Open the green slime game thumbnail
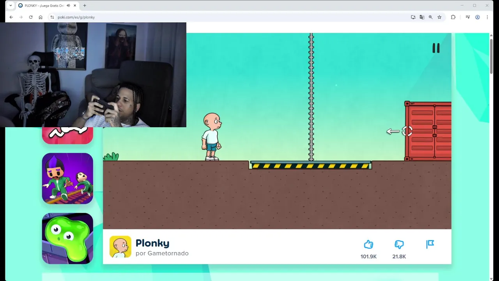This screenshot has height=281, width=499. [67, 238]
